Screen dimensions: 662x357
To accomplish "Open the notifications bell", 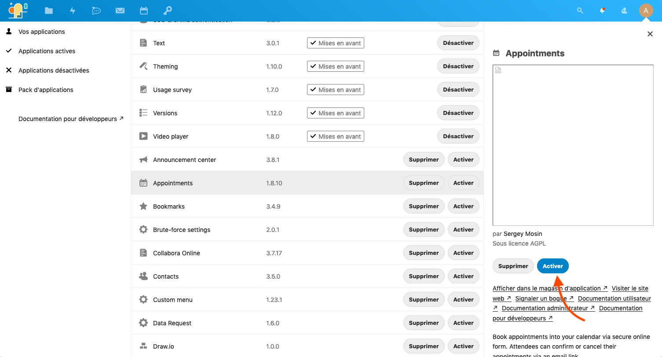I will [x=602, y=11].
